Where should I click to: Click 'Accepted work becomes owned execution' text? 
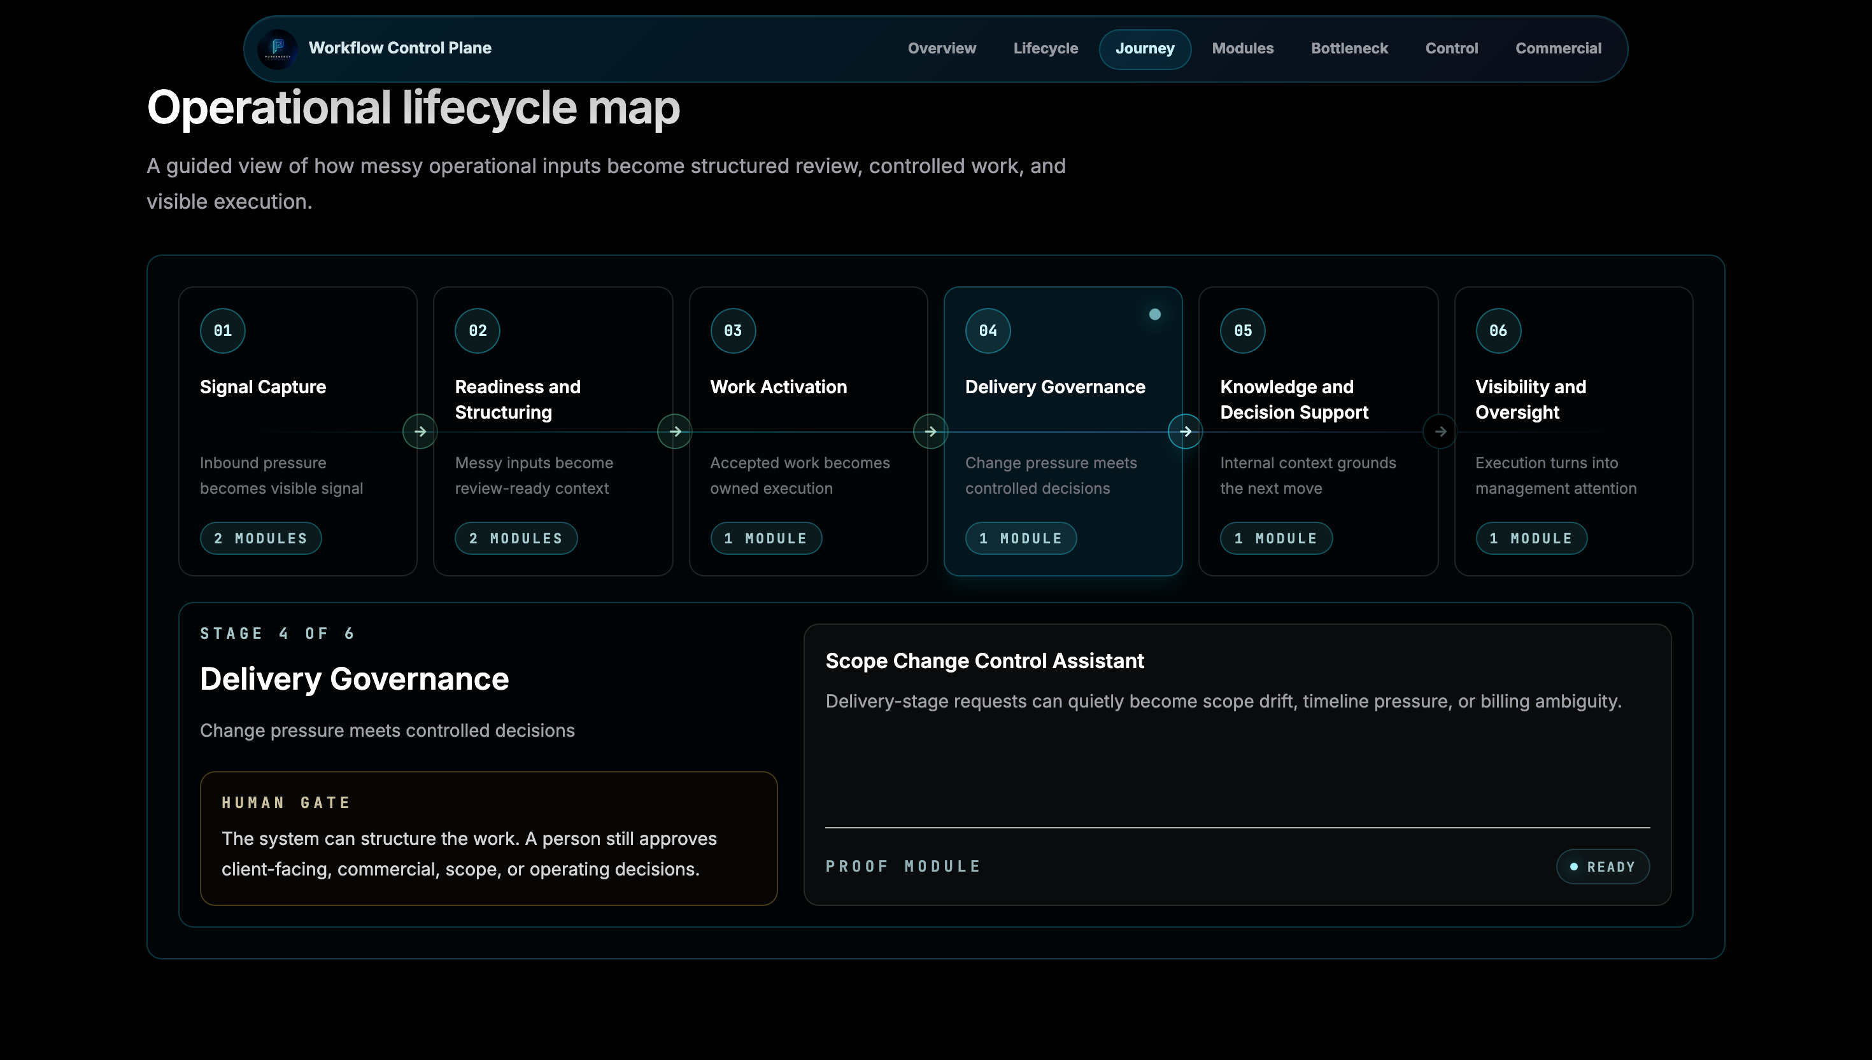800,476
